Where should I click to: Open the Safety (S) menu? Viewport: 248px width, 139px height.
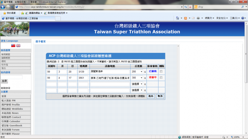222,18
